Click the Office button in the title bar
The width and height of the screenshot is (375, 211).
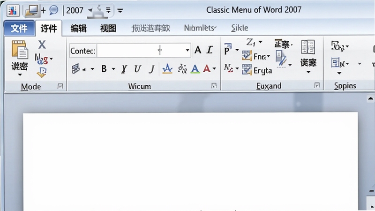[x=13, y=10]
